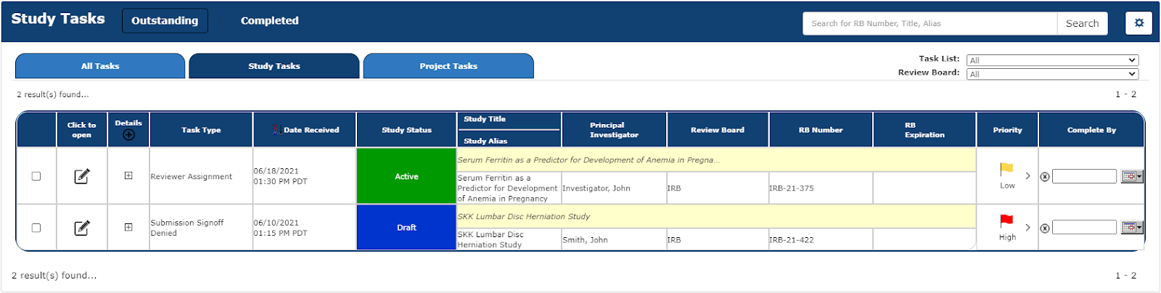Click the Serum Ferritin study title row
Image resolution: width=1161 pixels, height=293 pixels.
pos(716,160)
